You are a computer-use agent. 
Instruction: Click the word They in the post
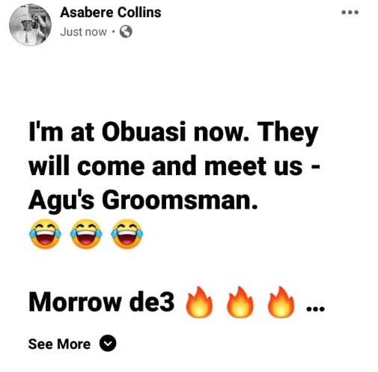coord(286,133)
